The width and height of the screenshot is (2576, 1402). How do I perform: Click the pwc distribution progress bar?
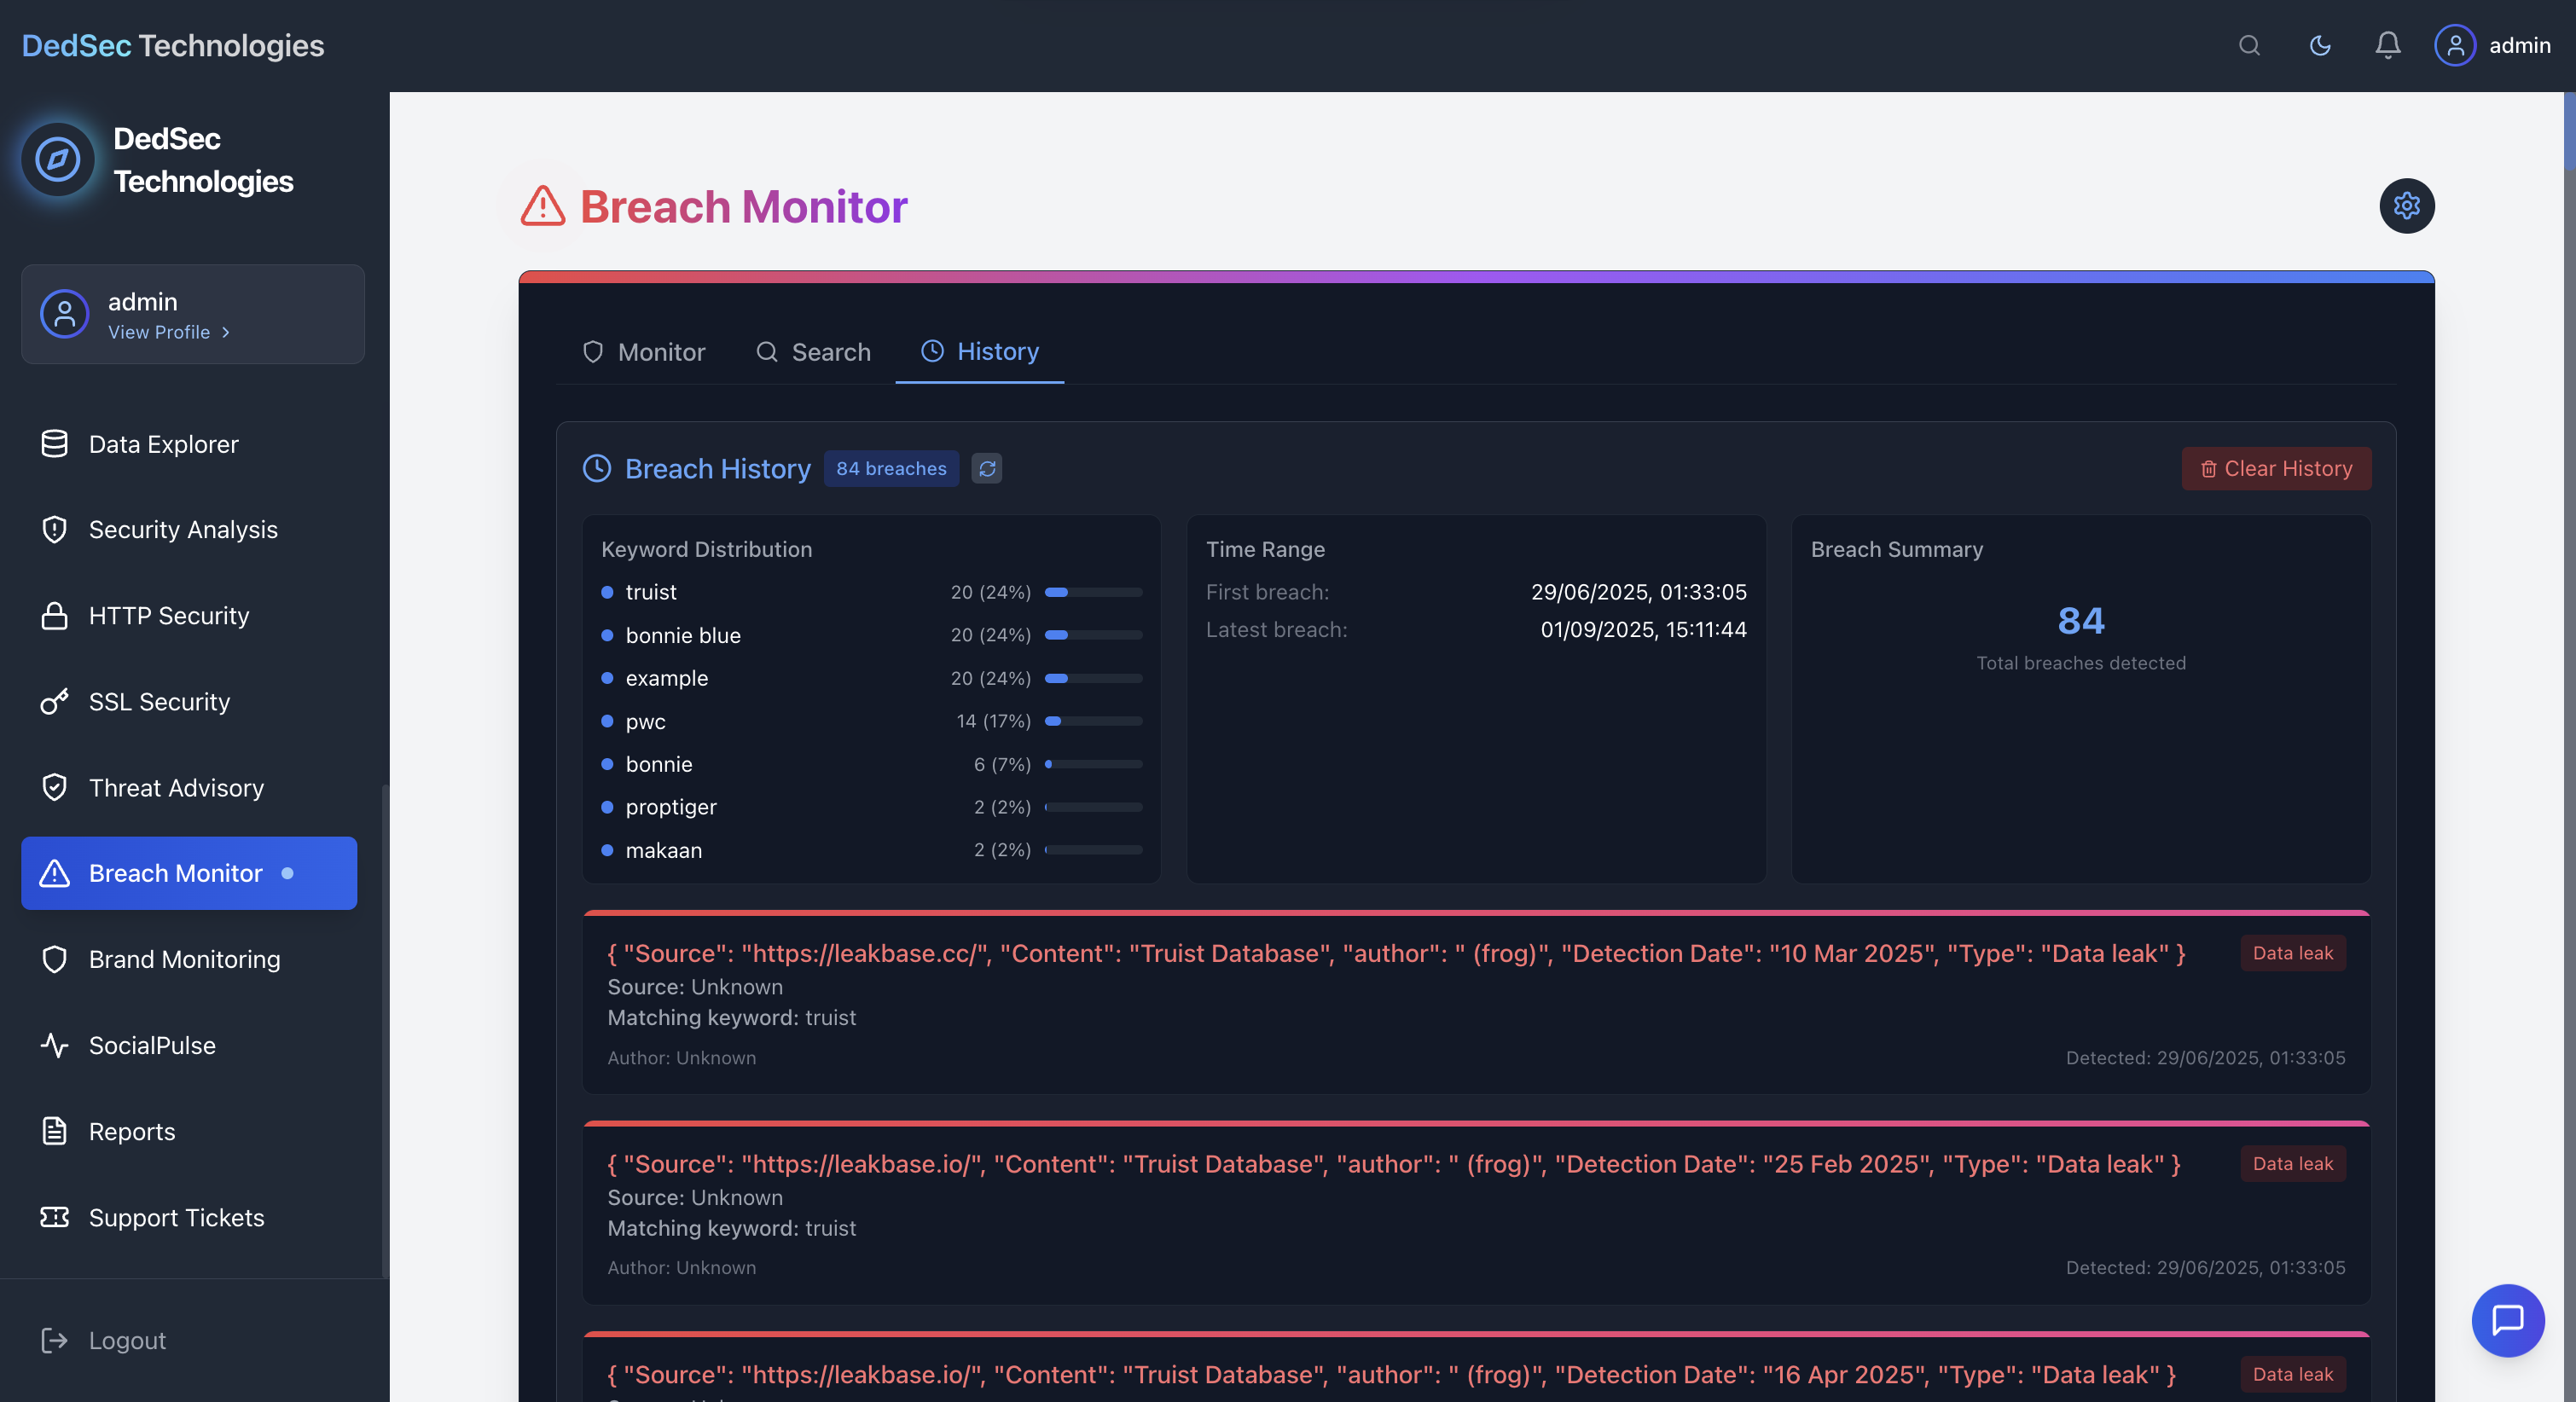pyautogui.click(x=1093, y=721)
